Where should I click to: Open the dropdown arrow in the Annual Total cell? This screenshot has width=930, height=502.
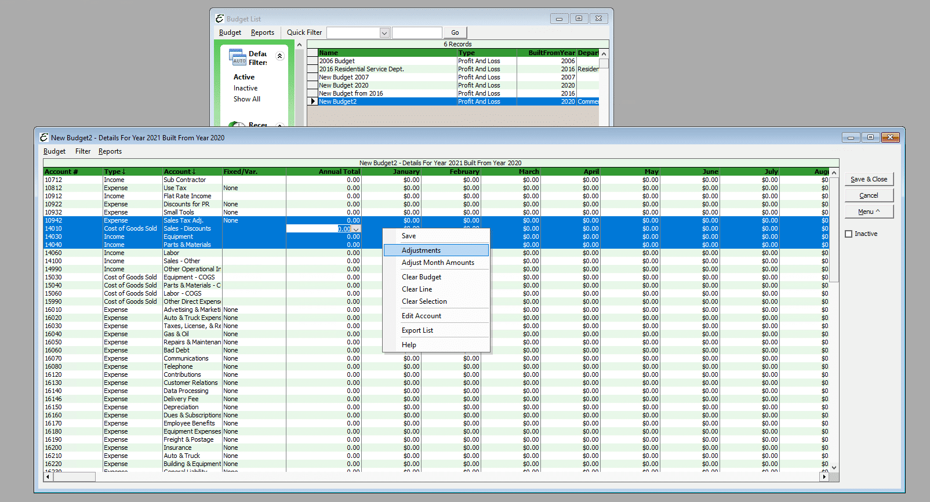coord(356,229)
